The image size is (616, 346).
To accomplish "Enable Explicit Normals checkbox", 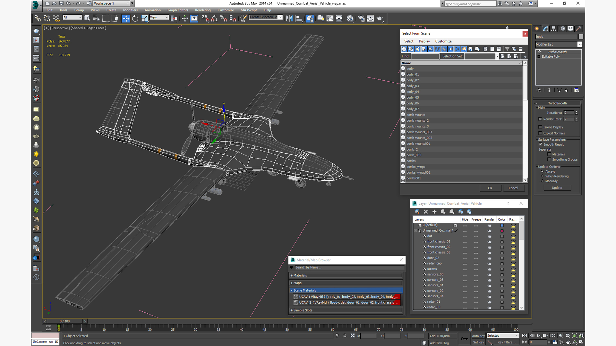I will click(x=540, y=133).
